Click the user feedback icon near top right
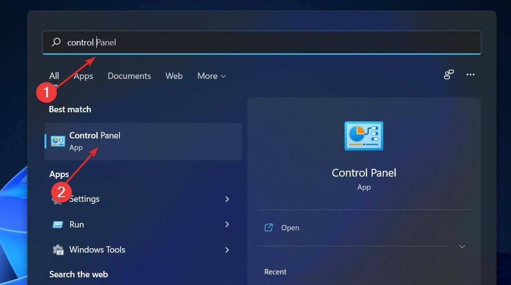Screen dimensions: 511x285 click(448, 75)
